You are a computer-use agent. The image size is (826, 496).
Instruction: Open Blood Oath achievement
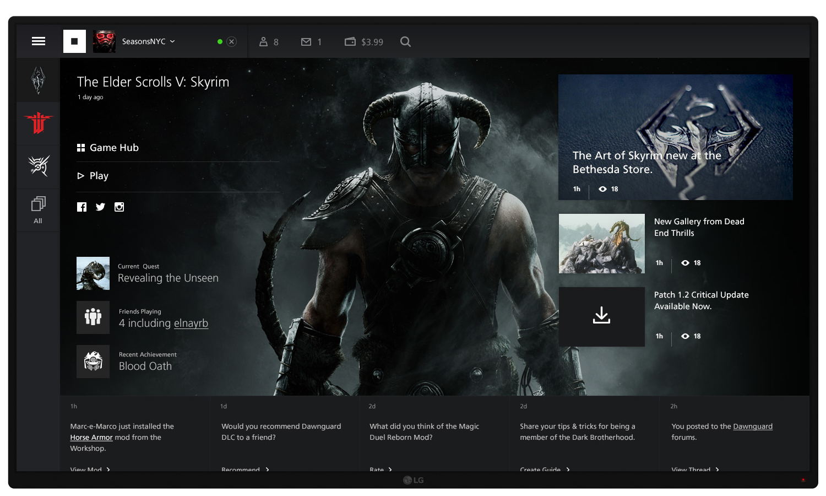coord(145,366)
